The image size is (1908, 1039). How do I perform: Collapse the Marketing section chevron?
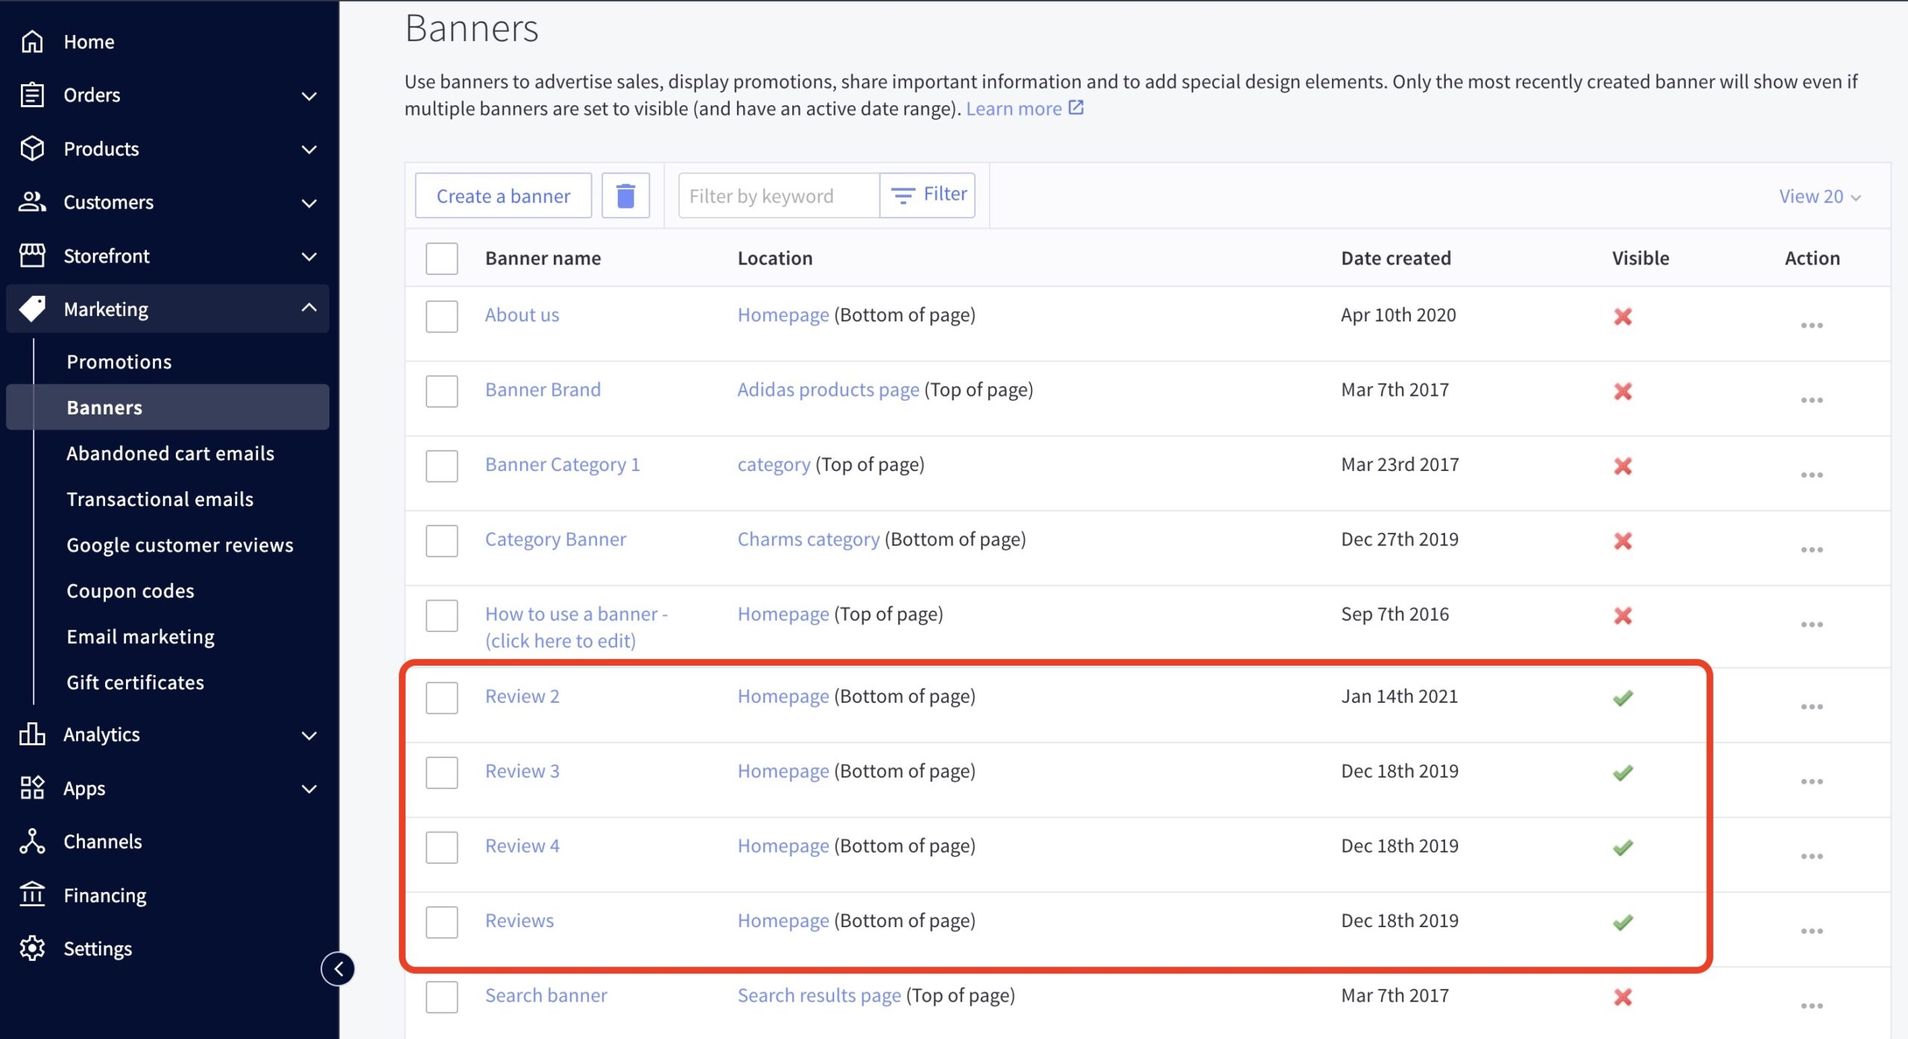coord(309,308)
